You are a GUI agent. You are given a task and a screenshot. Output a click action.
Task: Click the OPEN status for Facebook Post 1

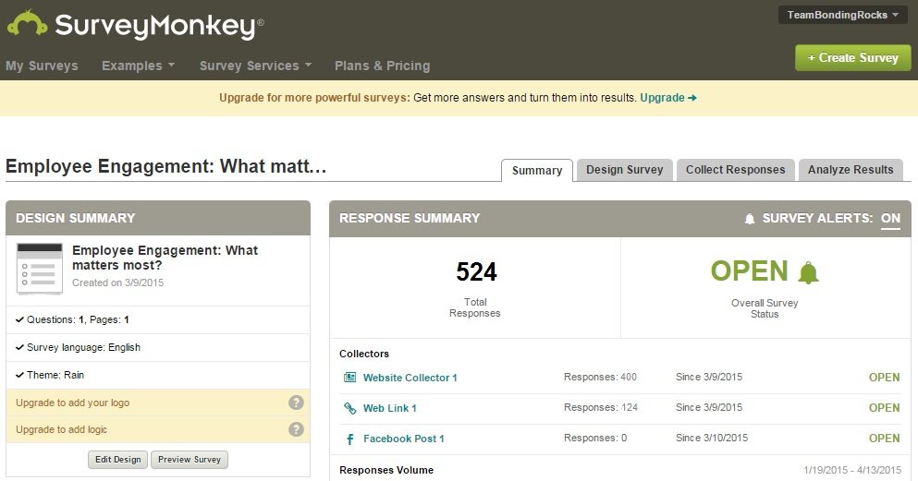pos(884,439)
